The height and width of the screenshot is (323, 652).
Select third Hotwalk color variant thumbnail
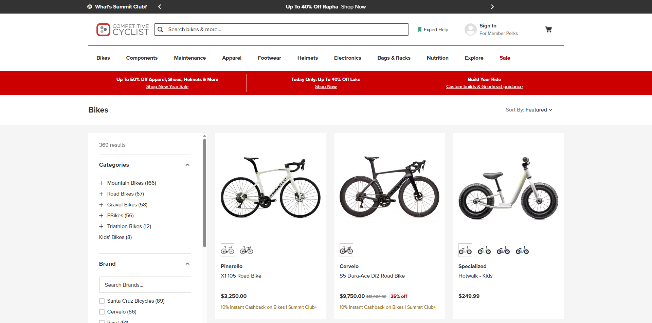click(503, 250)
